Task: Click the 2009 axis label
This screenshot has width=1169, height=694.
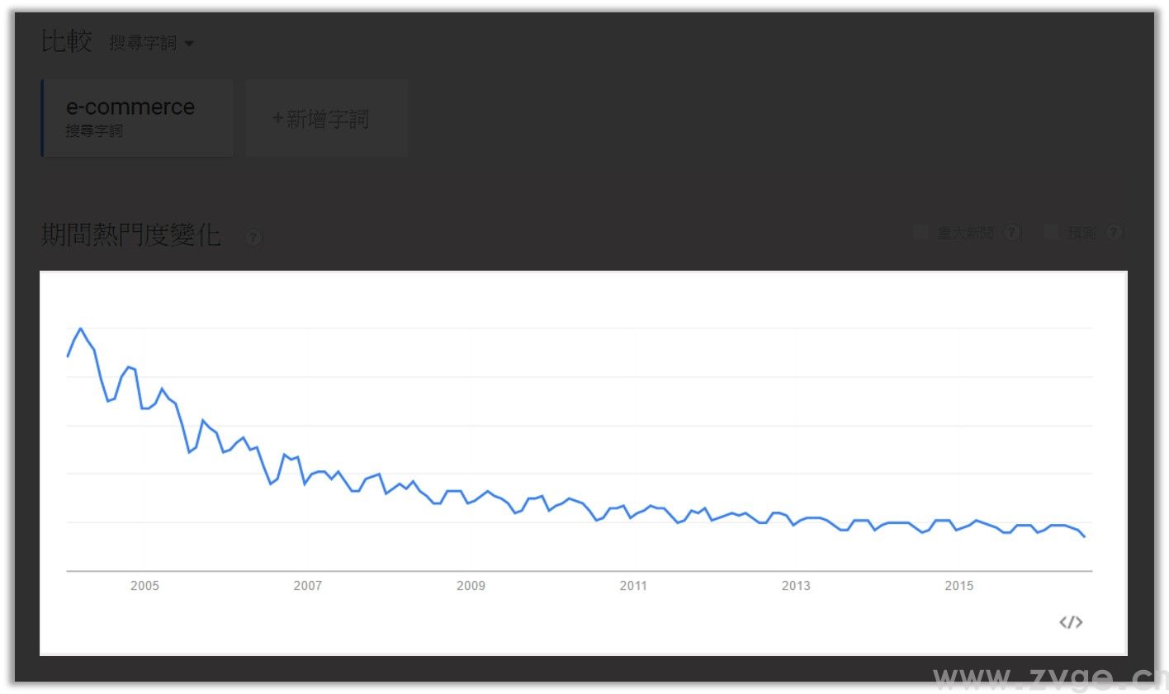Action: 470,586
